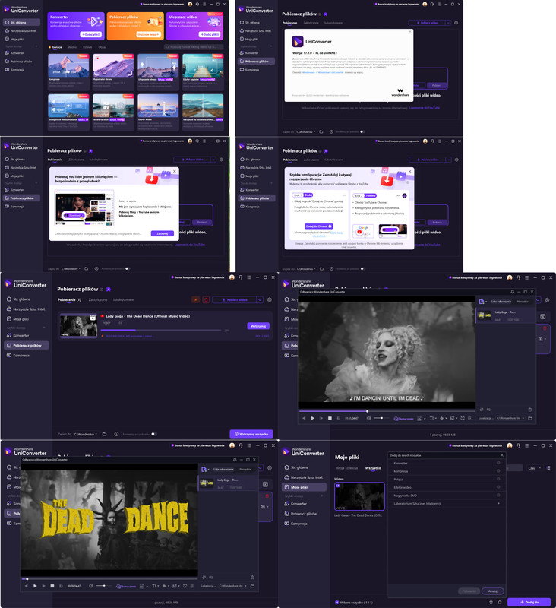
Task: Toggle the bottom bar switch in the About dialog window
Action: click(362, 131)
